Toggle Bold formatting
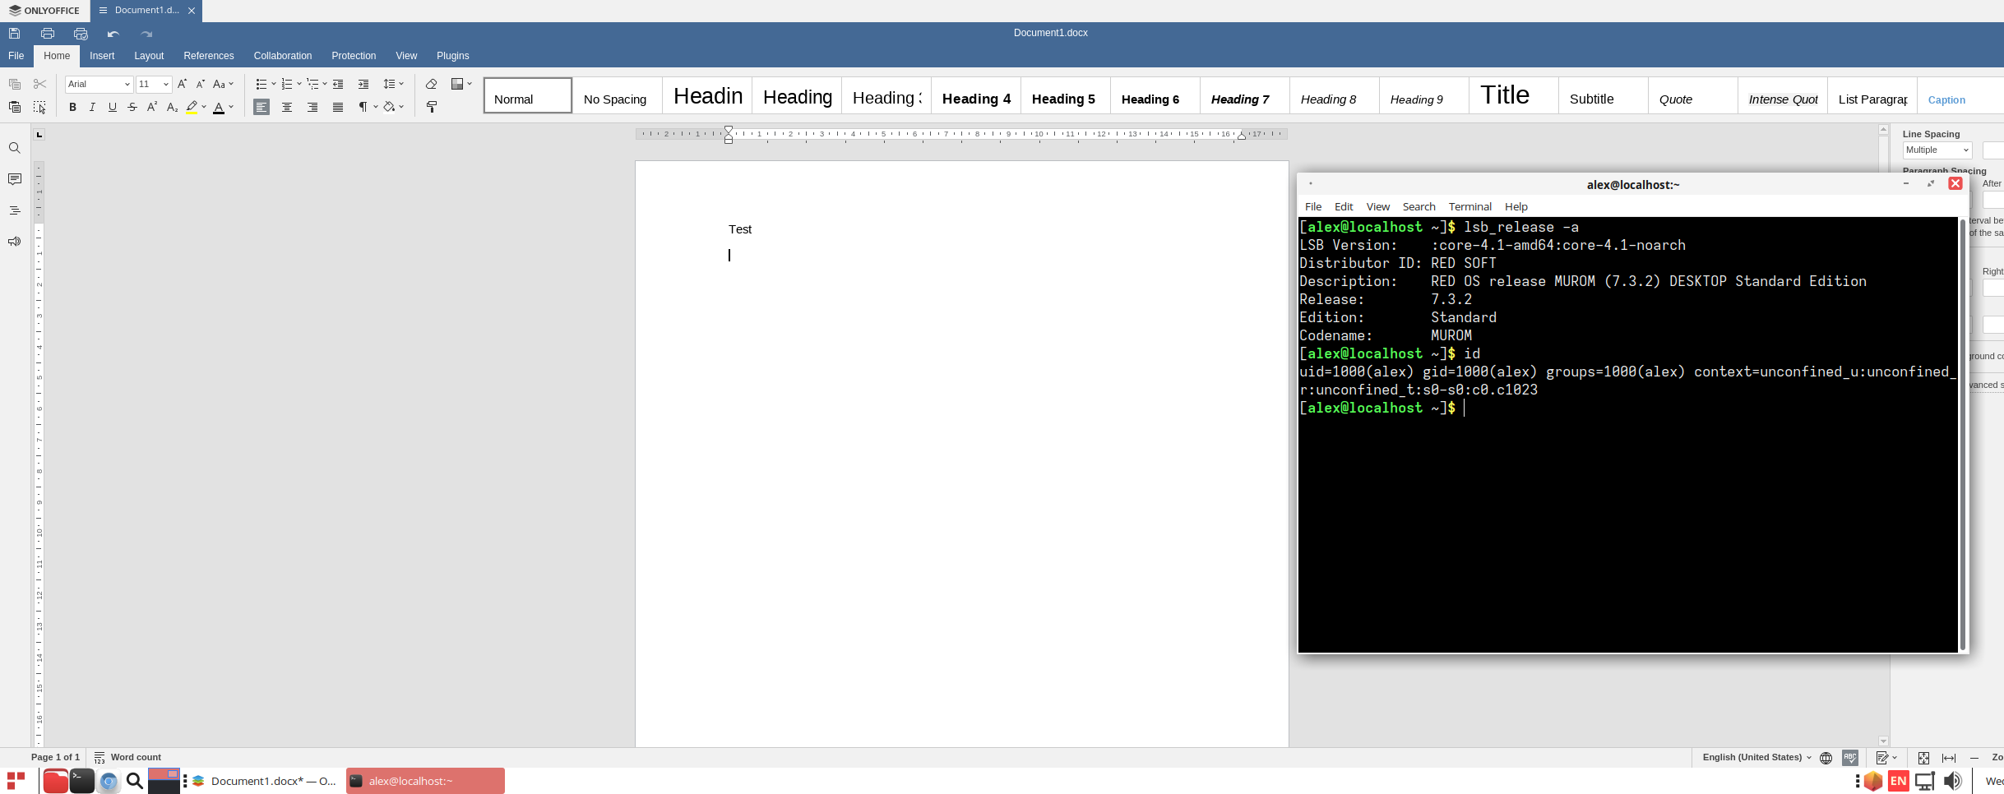This screenshot has width=2004, height=794. (x=72, y=107)
